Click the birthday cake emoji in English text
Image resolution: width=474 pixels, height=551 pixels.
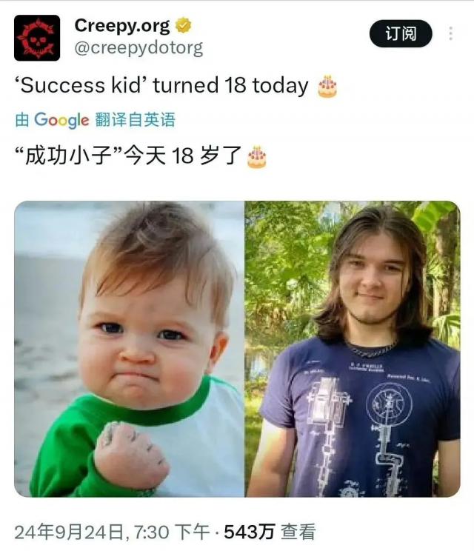click(x=327, y=87)
